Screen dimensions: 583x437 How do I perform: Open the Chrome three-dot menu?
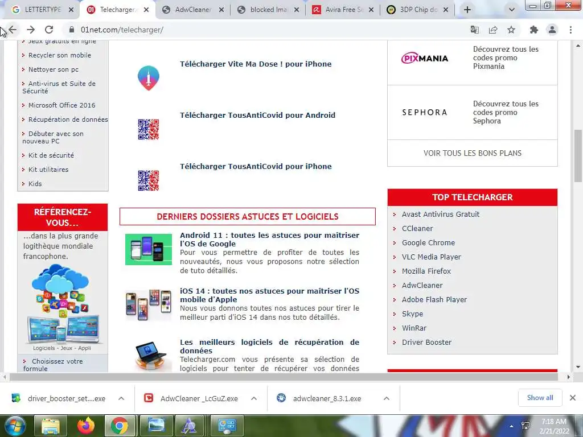click(x=570, y=30)
